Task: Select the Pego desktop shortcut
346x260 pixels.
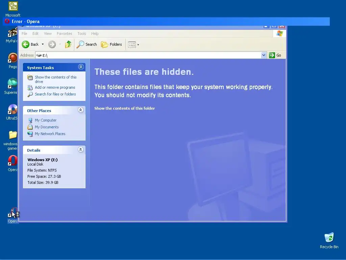Action: [x=13, y=61]
